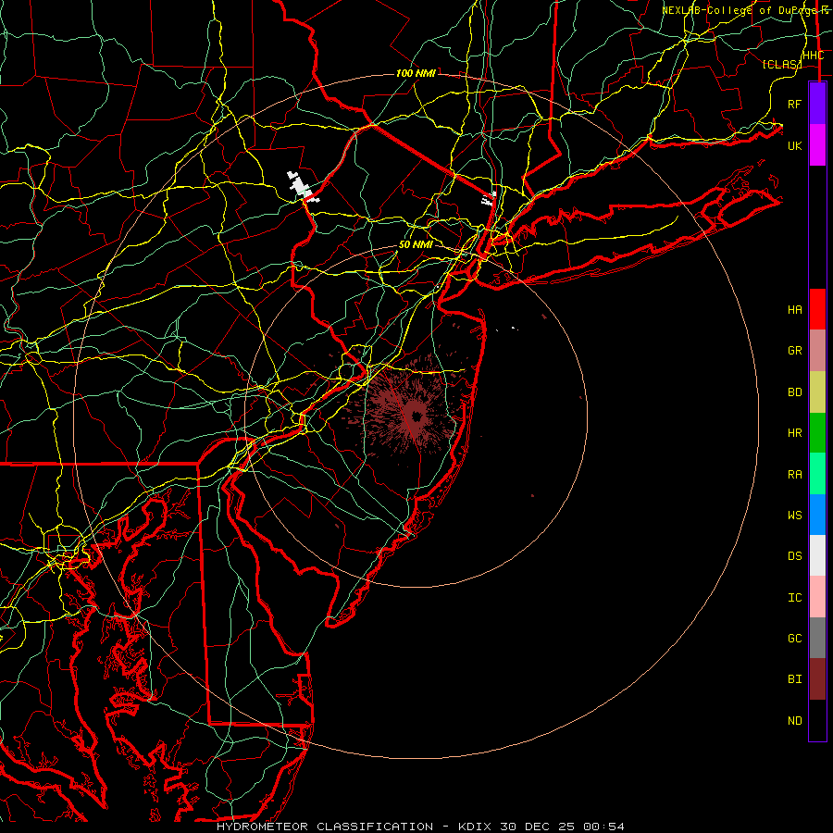Click the 'GR' legend label
Image resolution: width=833 pixels, height=833 pixels.
click(795, 351)
